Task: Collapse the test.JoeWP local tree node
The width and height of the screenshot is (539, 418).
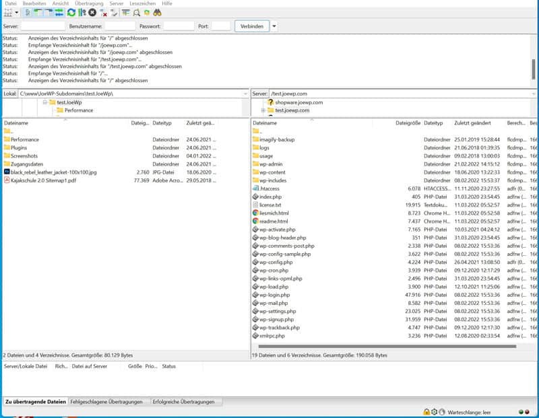Action: click(44, 102)
